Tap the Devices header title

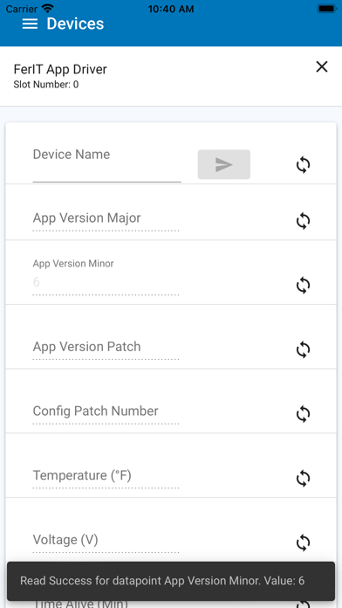(x=75, y=24)
